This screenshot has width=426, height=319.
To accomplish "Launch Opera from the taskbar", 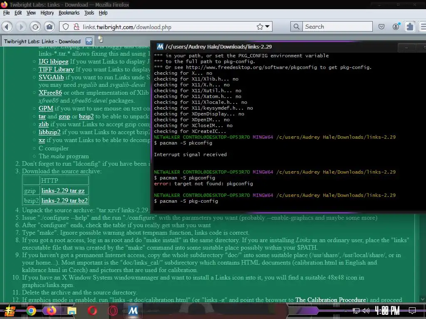I will coord(92,311).
